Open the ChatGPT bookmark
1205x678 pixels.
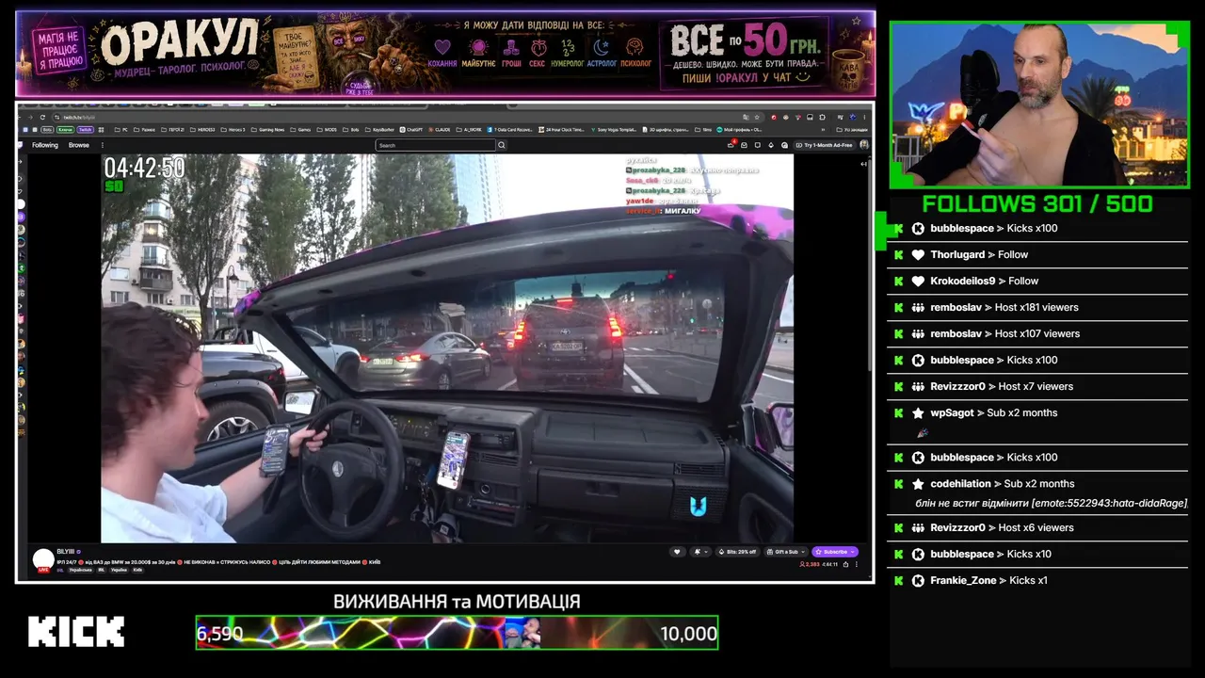point(411,130)
